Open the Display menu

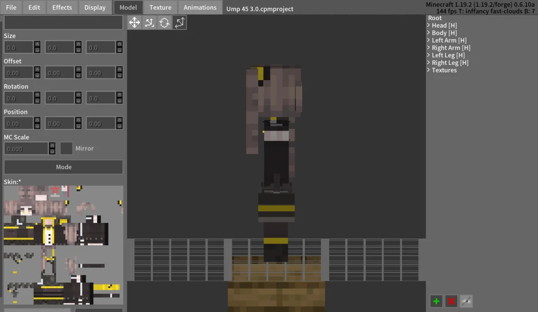(95, 7)
